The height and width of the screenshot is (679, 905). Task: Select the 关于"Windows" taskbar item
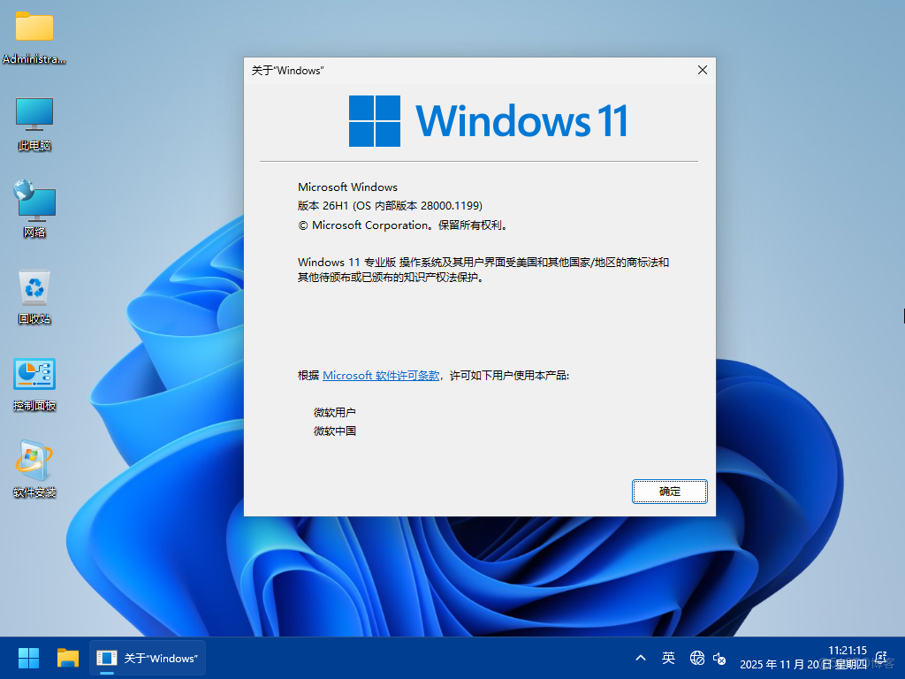pos(147,658)
